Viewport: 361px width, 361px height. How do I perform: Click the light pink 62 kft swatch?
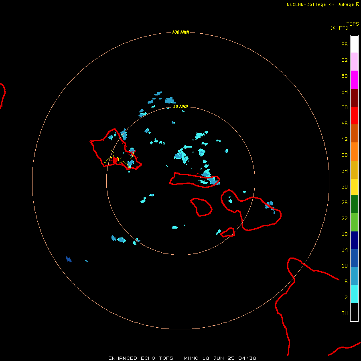coord(354,61)
